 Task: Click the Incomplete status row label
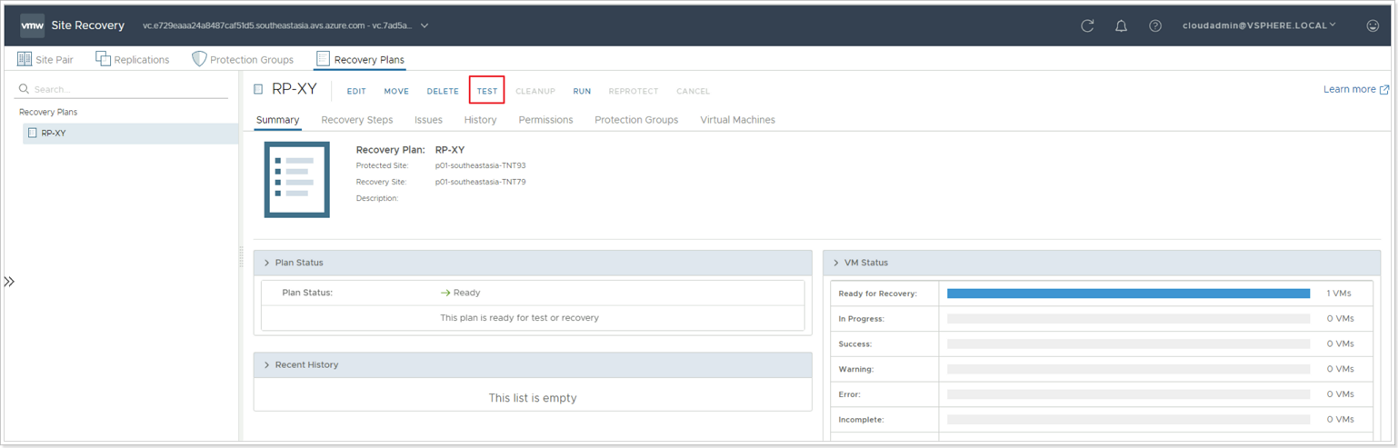click(862, 421)
